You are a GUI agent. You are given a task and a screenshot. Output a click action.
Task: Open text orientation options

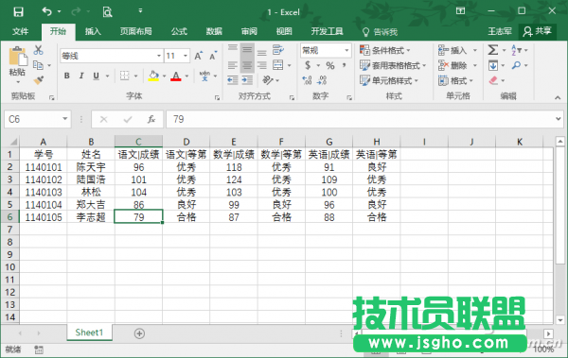point(271,80)
